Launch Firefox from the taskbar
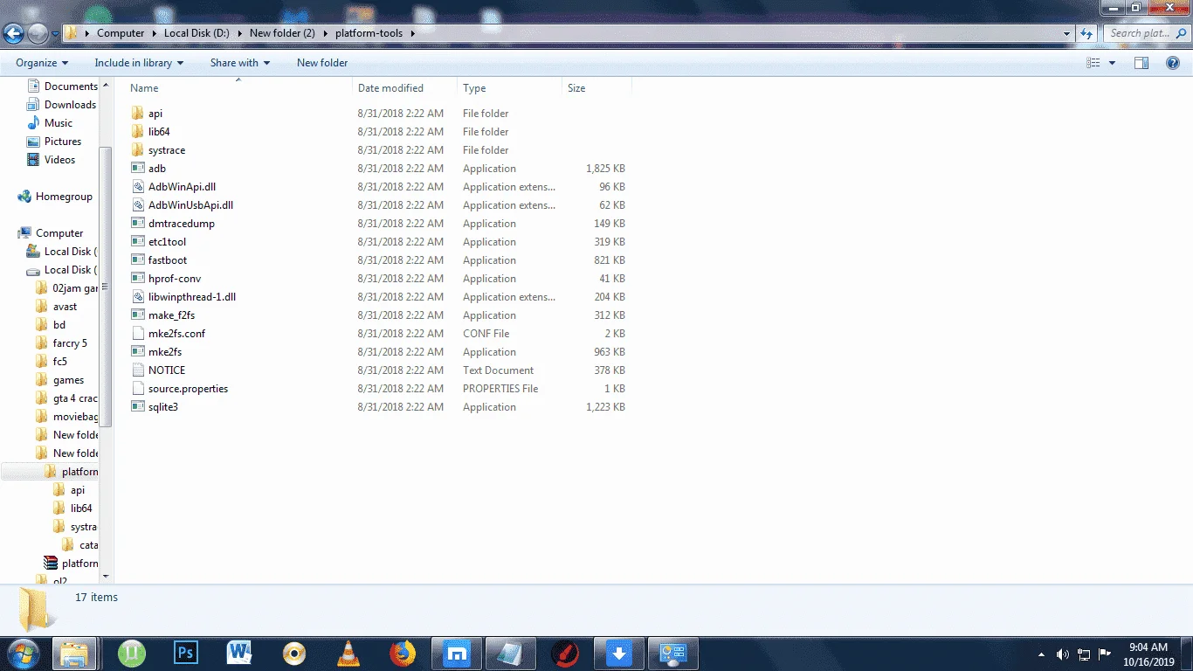Screen dimensions: 1193x671 coord(402,653)
